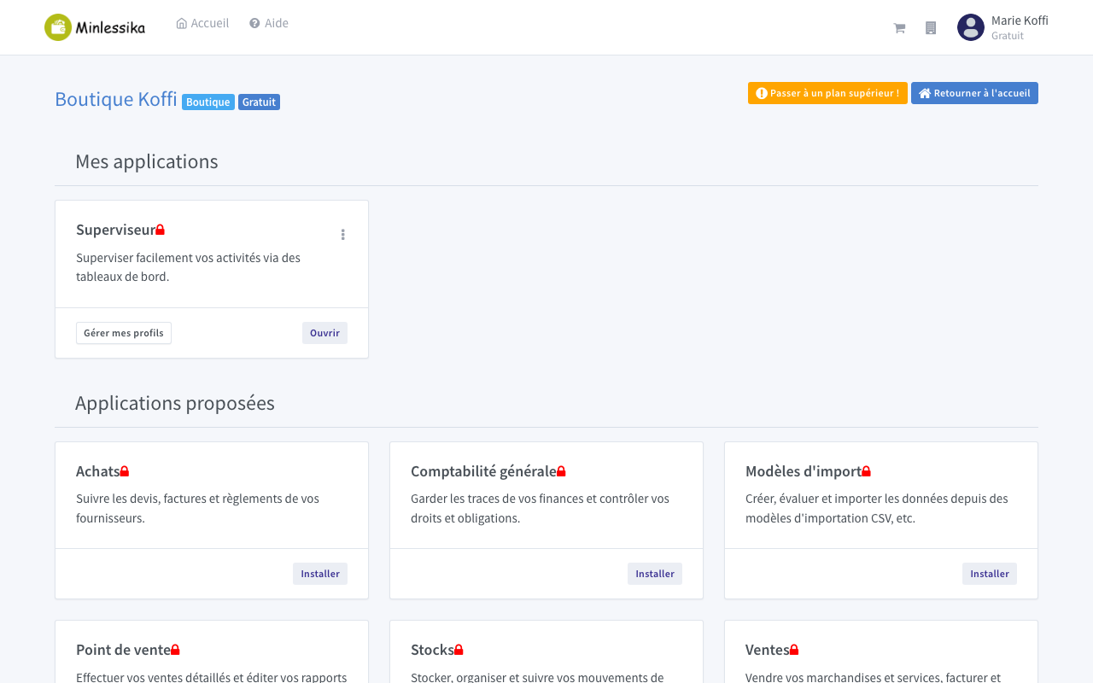Click the Achats card title

tap(98, 471)
